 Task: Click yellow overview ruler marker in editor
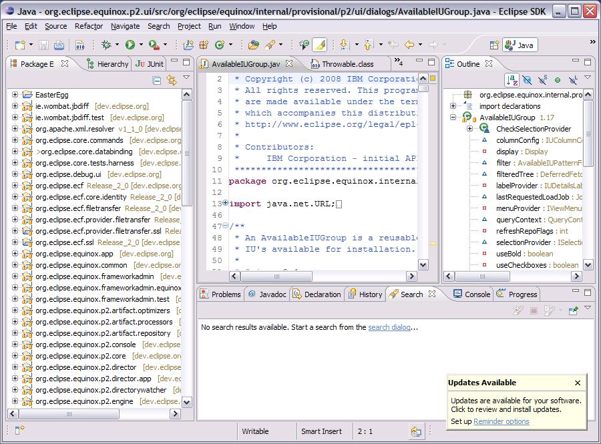pos(433,243)
